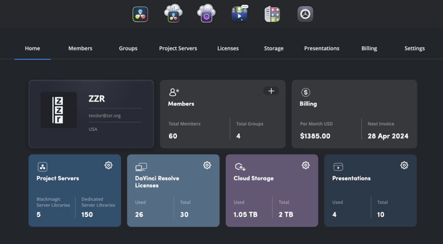The height and width of the screenshot is (244, 443).
Task: Click the Billing dollar sign icon
Action: click(x=306, y=92)
